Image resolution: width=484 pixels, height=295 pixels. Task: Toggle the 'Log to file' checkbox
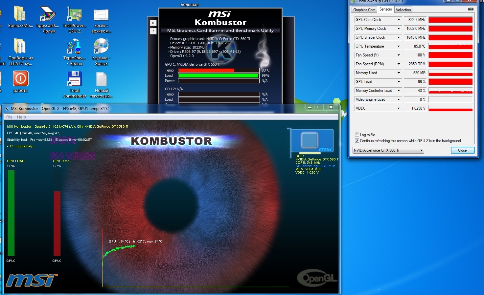[357, 135]
